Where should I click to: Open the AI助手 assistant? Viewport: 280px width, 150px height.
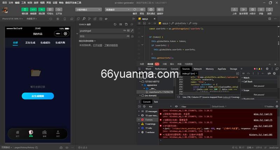point(252,9)
